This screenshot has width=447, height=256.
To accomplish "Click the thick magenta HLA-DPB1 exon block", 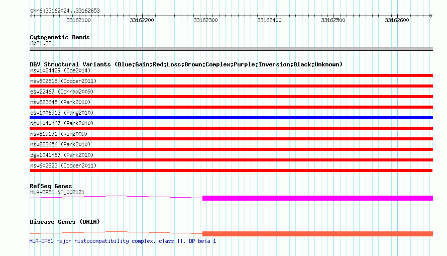I will pos(317,198).
